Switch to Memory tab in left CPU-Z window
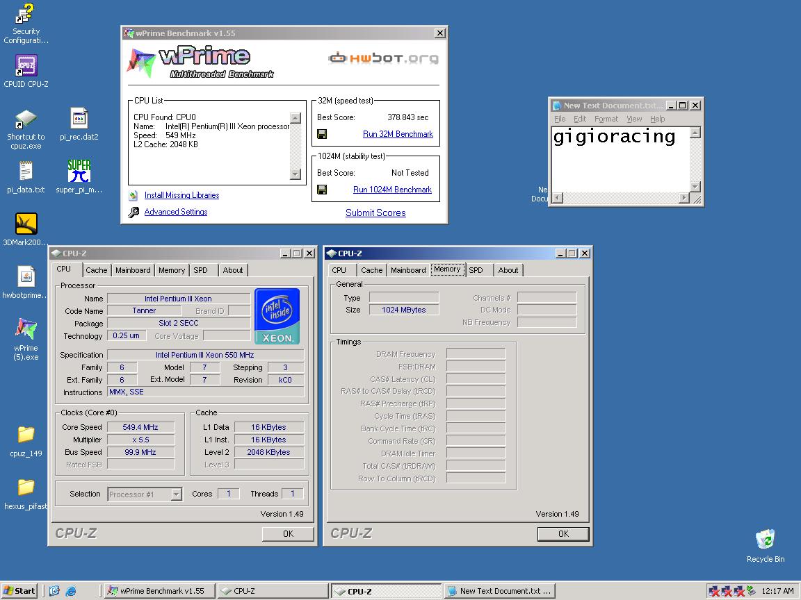The width and height of the screenshot is (801, 600). 172,270
